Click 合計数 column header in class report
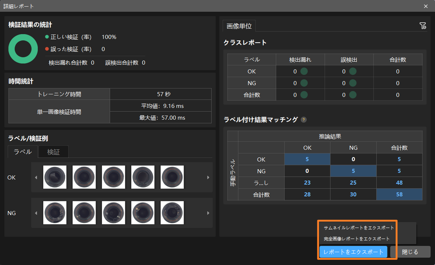 coord(398,60)
